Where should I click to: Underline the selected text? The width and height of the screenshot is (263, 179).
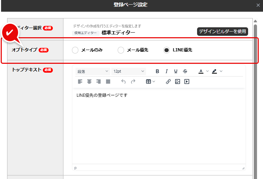(175, 71)
